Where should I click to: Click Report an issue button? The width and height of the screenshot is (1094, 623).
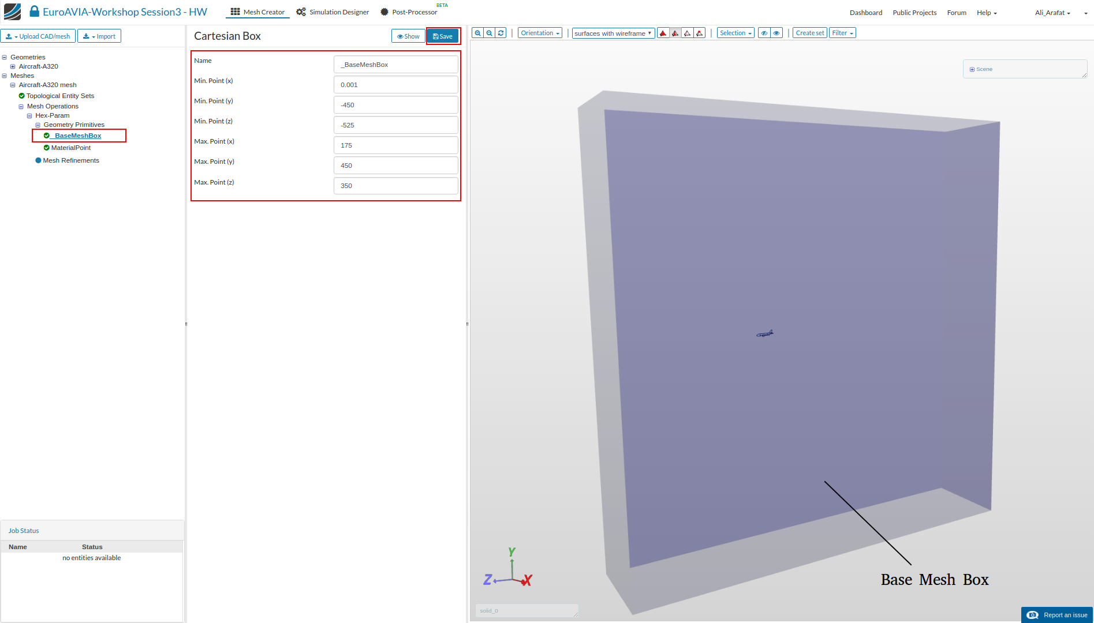pos(1057,615)
